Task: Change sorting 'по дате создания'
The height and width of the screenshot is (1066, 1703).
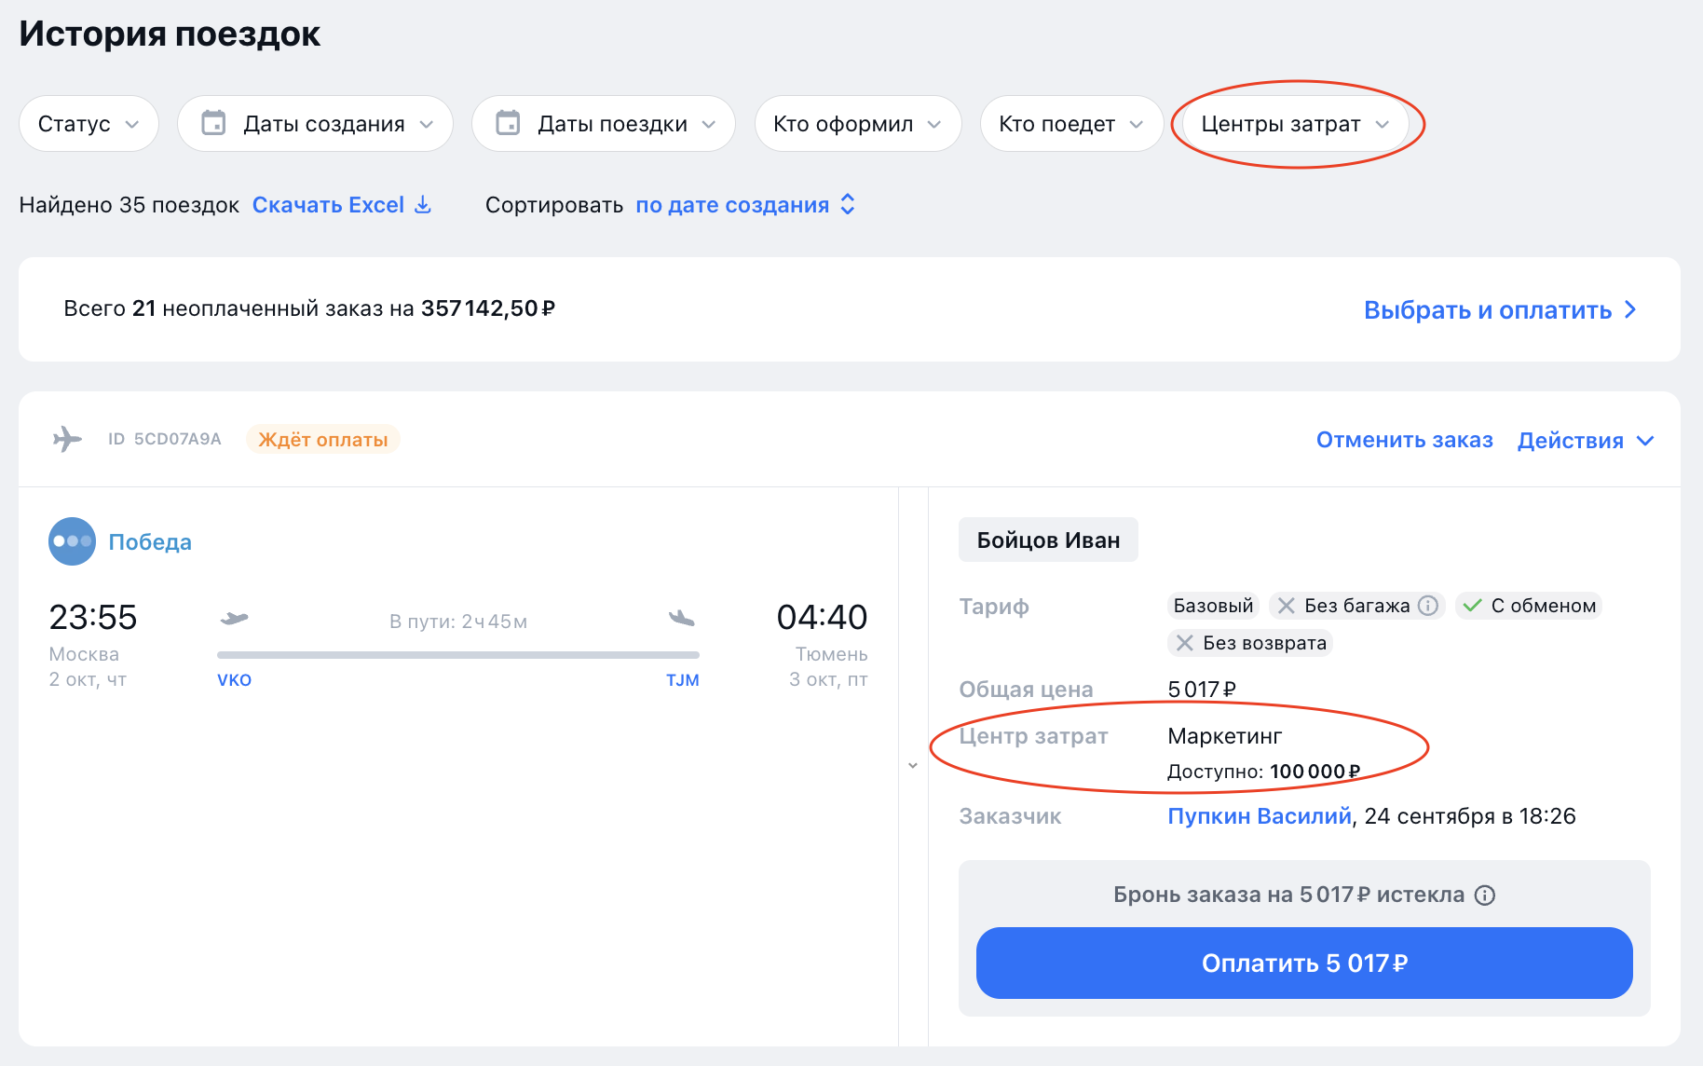Action: point(732,205)
